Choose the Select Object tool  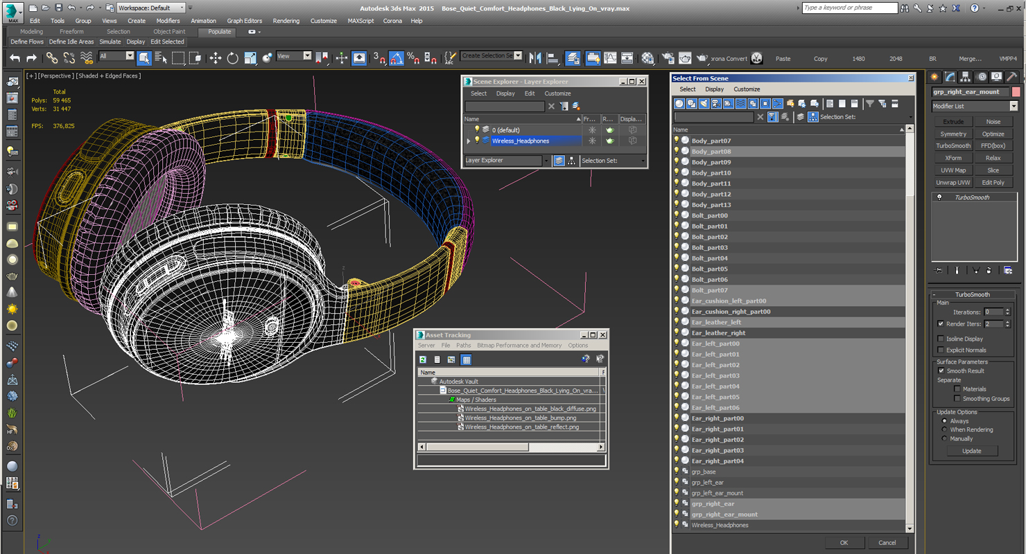[144, 58]
